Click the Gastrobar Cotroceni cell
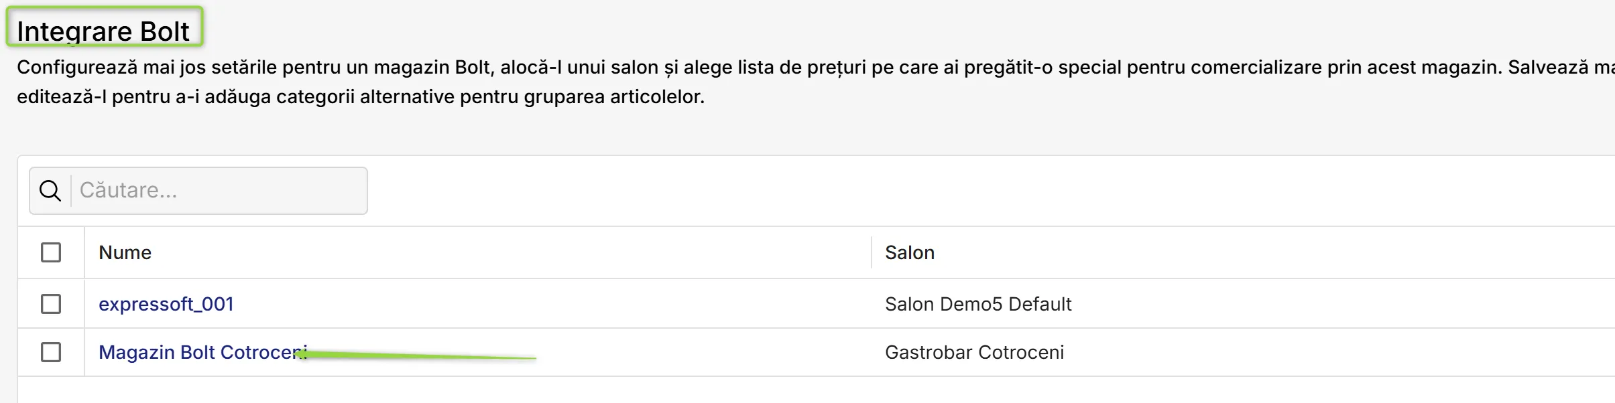The height and width of the screenshot is (403, 1615). [974, 352]
